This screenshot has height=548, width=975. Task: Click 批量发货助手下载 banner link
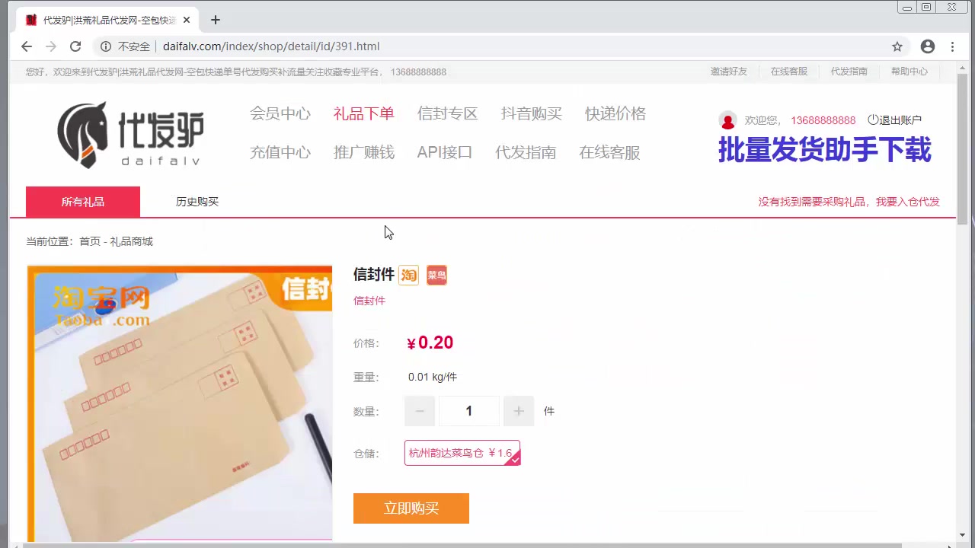825,150
